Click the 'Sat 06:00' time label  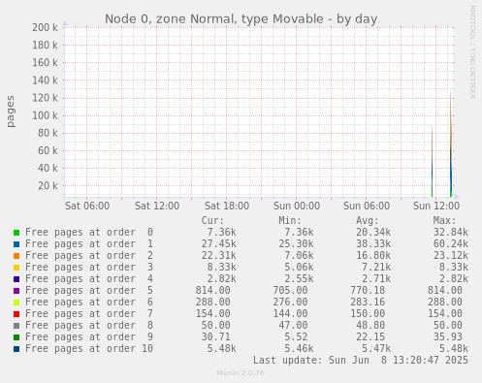pyautogui.click(x=87, y=206)
